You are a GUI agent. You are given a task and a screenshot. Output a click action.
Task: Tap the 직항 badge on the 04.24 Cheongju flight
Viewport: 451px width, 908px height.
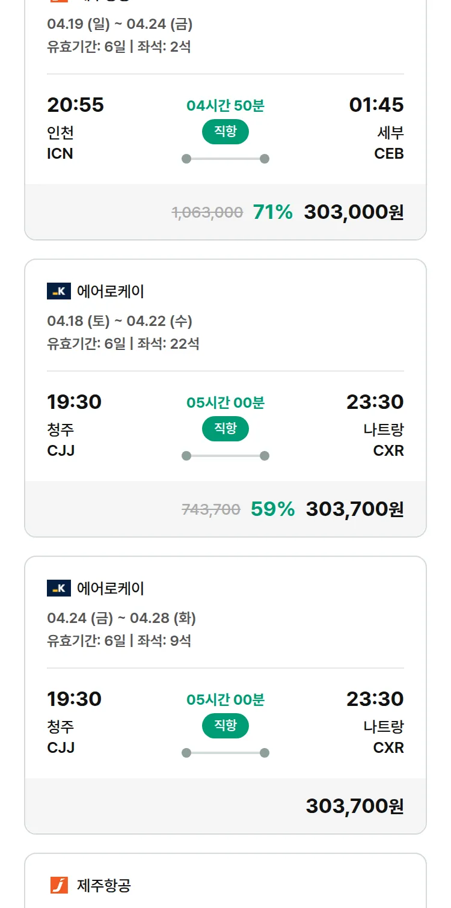225,726
